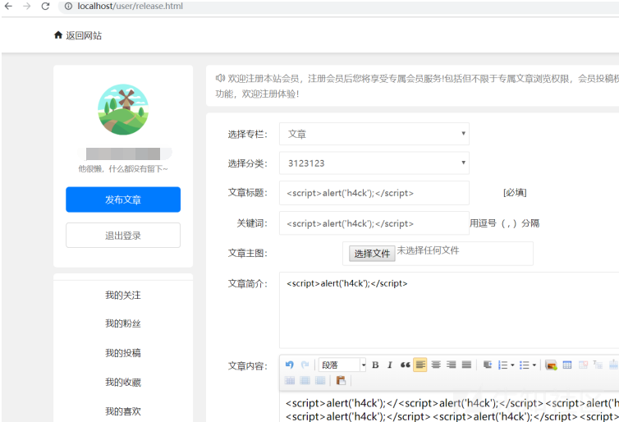Open 我的收藏 in sidebar menu

123,382
